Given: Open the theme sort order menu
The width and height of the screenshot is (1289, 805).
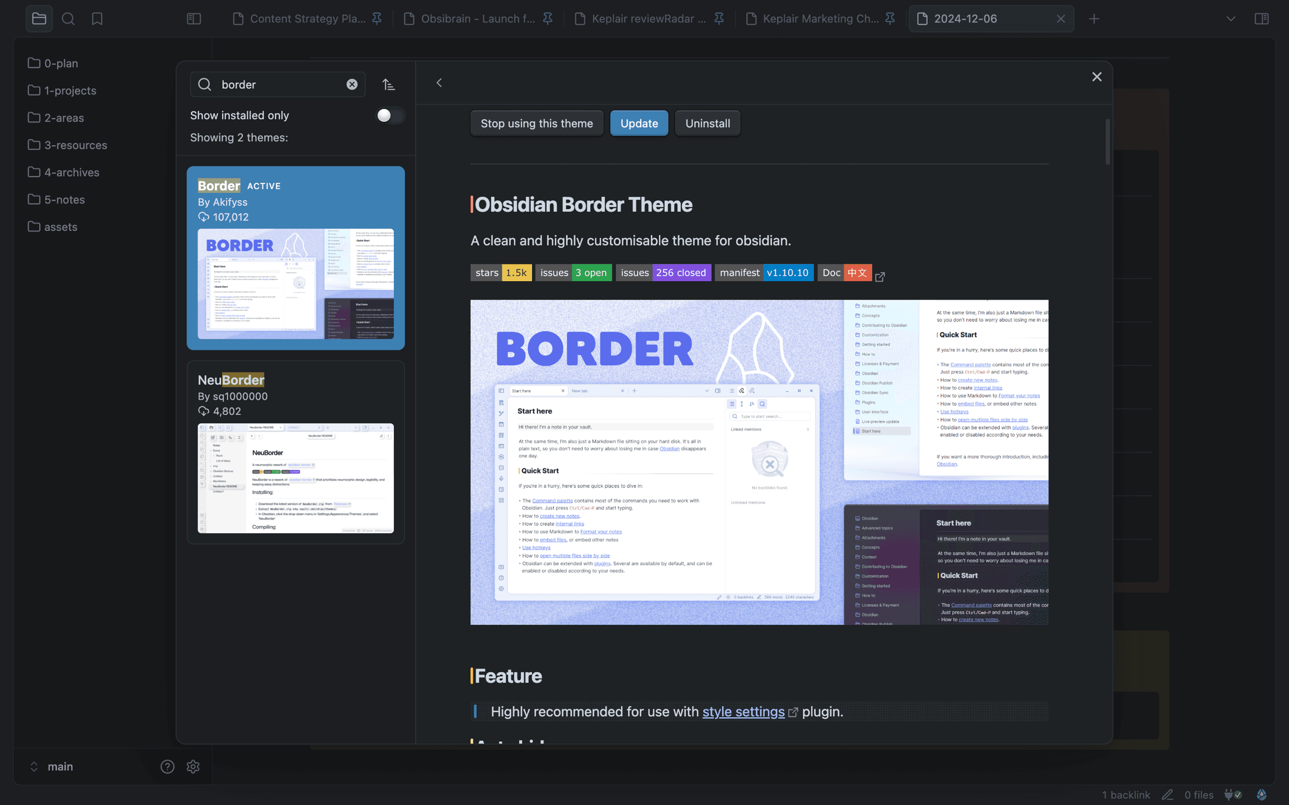Looking at the screenshot, I should coord(389,84).
